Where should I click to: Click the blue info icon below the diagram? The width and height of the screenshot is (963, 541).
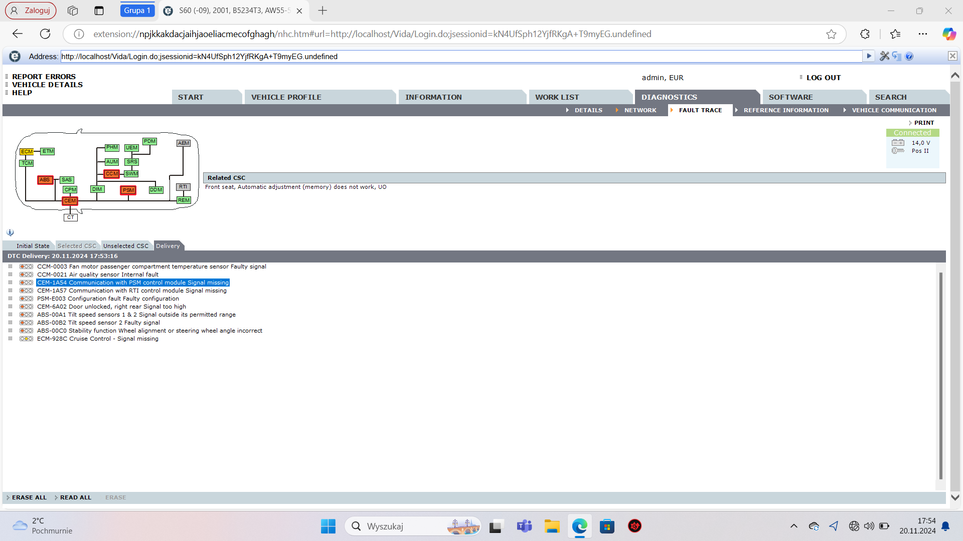click(x=10, y=233)
